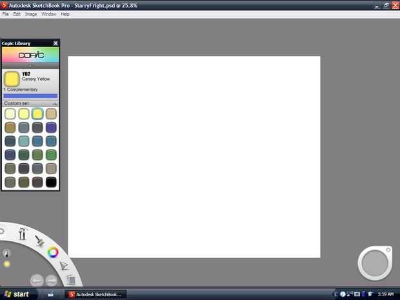Click the lagoon Redo round button

pyautogui.click(x=52, y=281)
